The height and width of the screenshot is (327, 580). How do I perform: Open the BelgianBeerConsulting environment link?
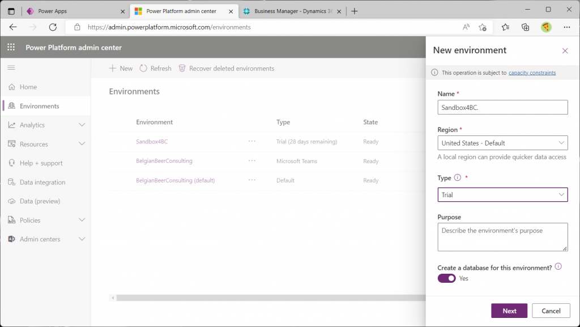[x=164, y=161]
